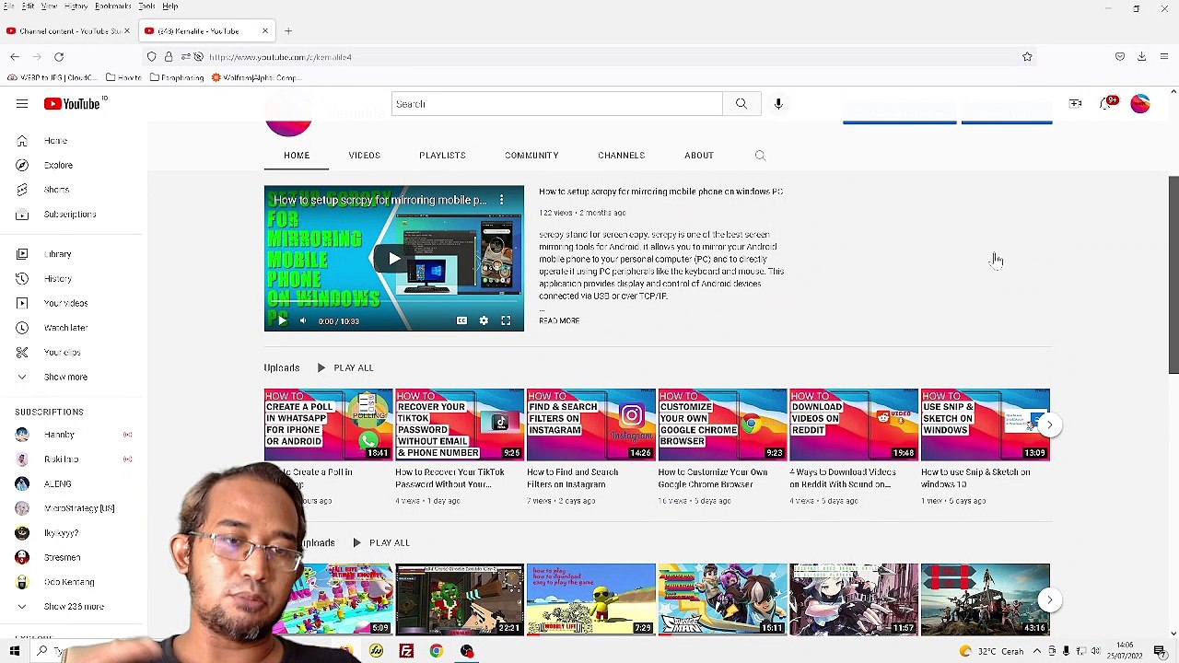Viewport: 1179px width, 663px height.
Task: Open the YouTube guide hamburger menu
Action: (x=22, y=104)
